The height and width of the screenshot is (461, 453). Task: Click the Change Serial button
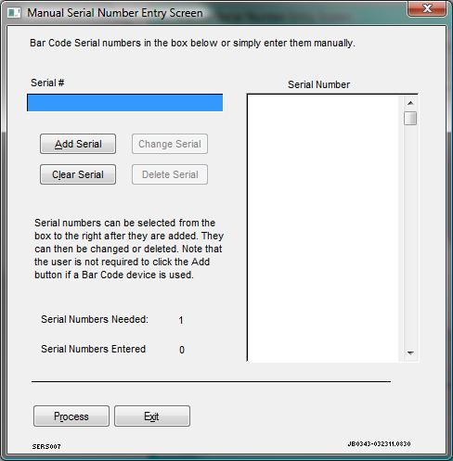click(170, 144)
